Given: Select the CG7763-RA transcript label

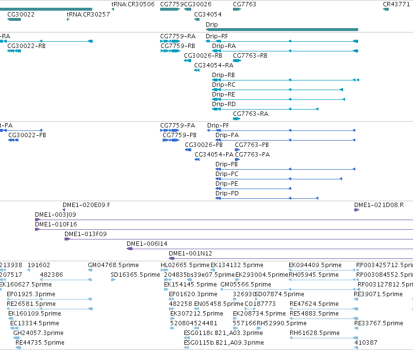Looking at the screenshot, I should click(251, 114).
